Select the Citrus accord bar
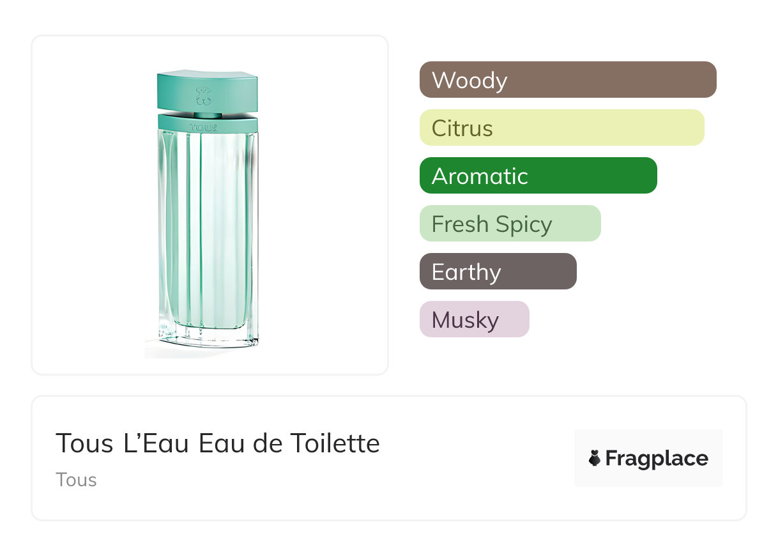 pyautogui.click(x=562, y=128)
